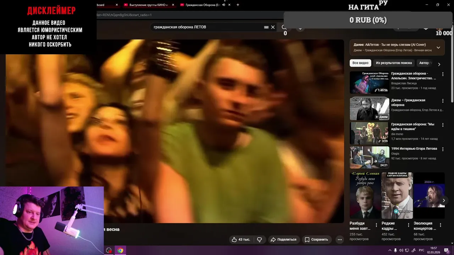Open the Джем – Гражданская оборона mix thumbnail
Image resolution: width=454 pixels, height=255 pixels.
point(369,109)
